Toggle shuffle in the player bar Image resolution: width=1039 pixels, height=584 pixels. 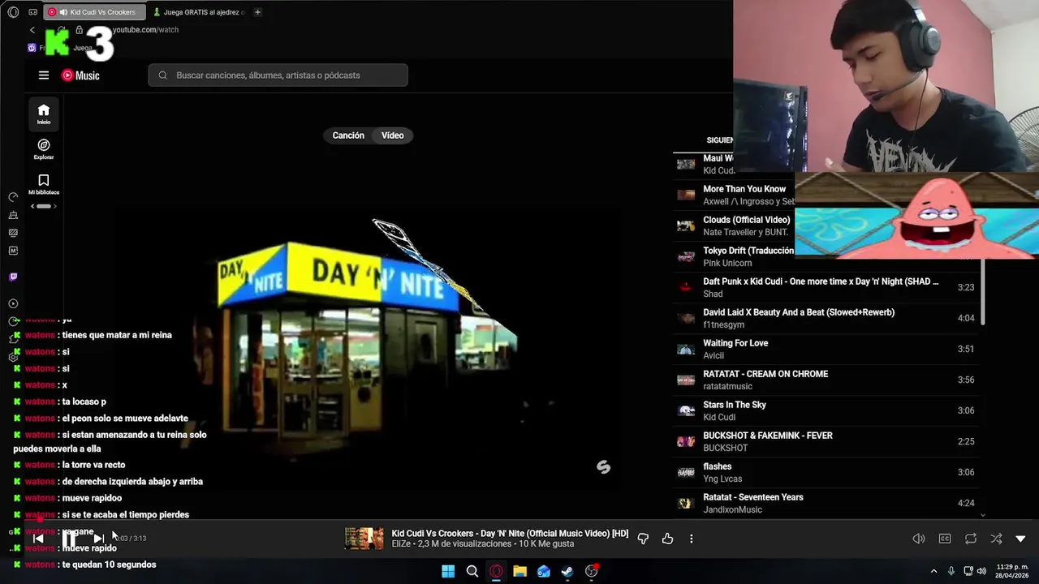(x=996, y=539)
